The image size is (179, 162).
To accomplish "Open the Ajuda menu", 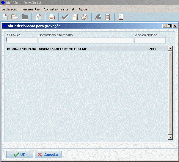I will [x=83, y=9].
